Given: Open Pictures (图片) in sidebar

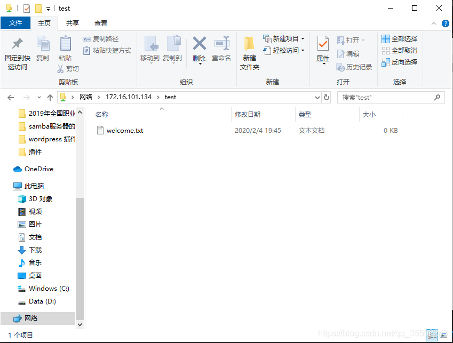Looking at the screenshot, I should pos(30,225).
